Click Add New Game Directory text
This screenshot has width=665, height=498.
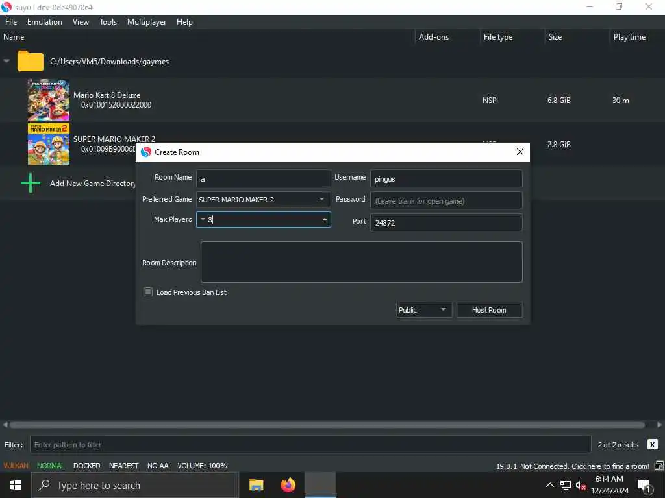93,184
